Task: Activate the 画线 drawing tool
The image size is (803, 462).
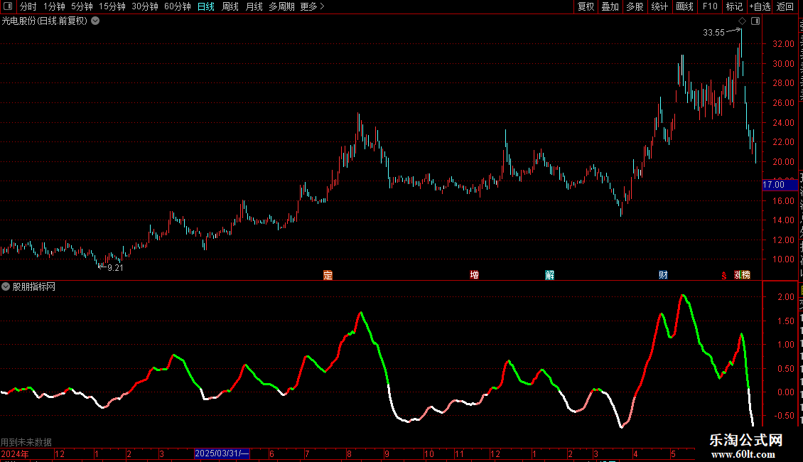Action: coord(684,6)
